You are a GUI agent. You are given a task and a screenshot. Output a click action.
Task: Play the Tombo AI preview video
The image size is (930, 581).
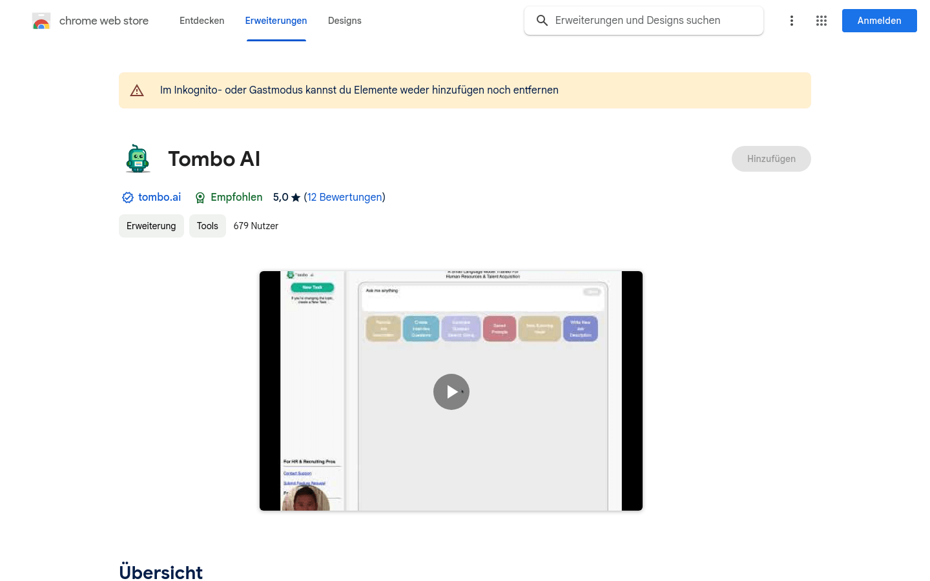click(x=451, y=392)
